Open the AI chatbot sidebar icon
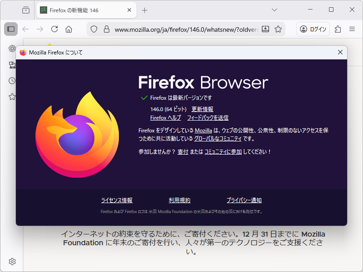 pos(12,49)
